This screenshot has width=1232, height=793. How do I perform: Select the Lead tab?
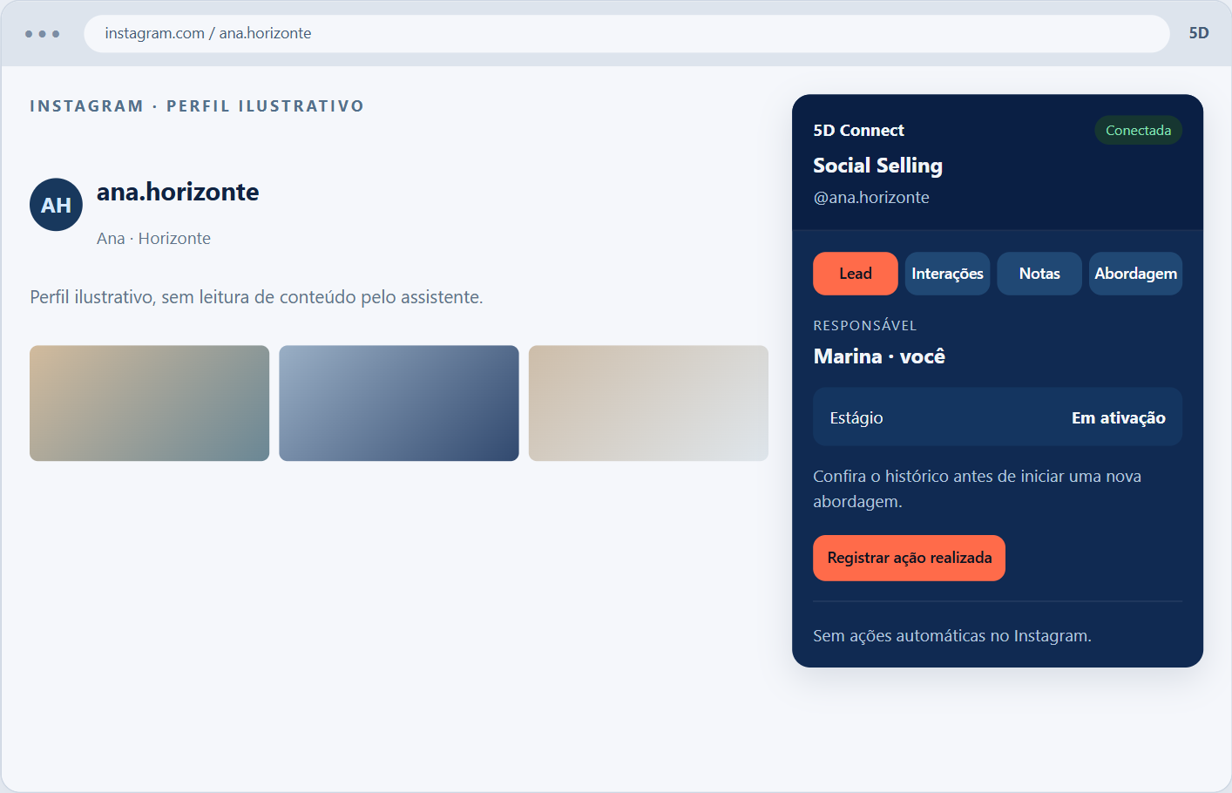(856, 274)
